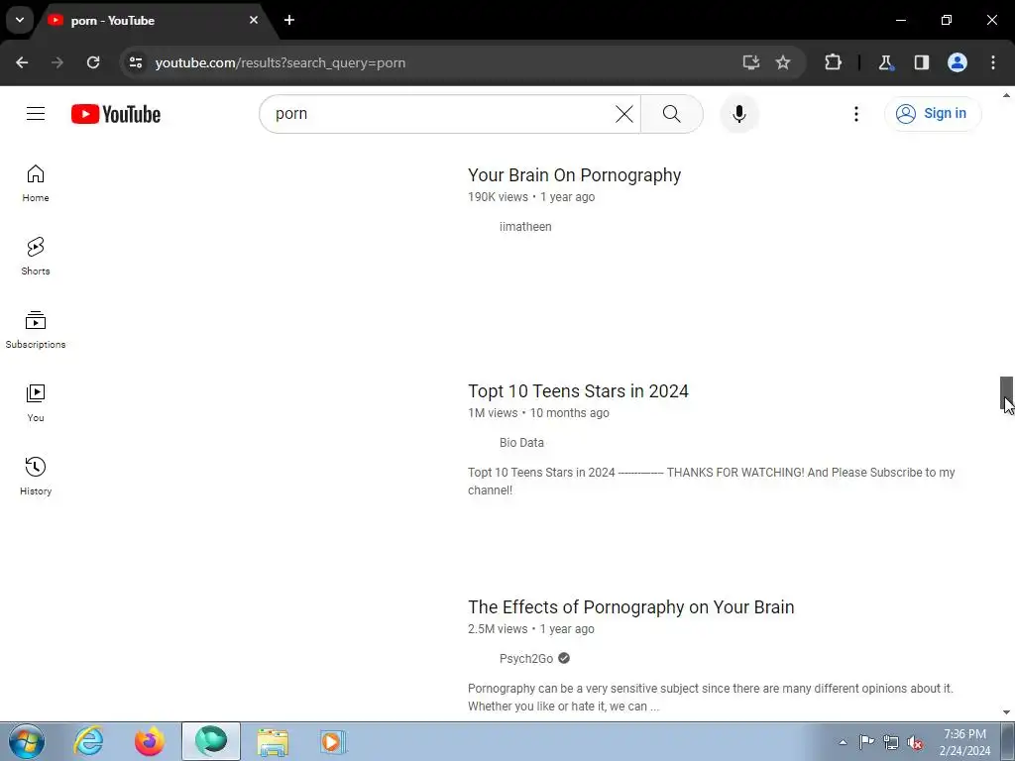This screenshot has width=1015, height=761.
Task: Open the Bio Data channel
Action: click(x=521, y=443)
